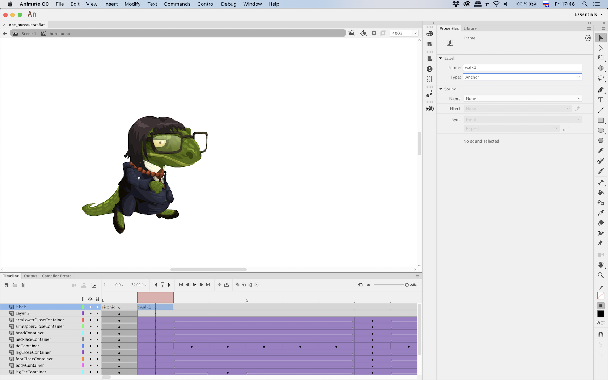Pick the Paint Bucket tool
Image resolution: width=608 pixels, height=380 pixels.
pos(601,193)
